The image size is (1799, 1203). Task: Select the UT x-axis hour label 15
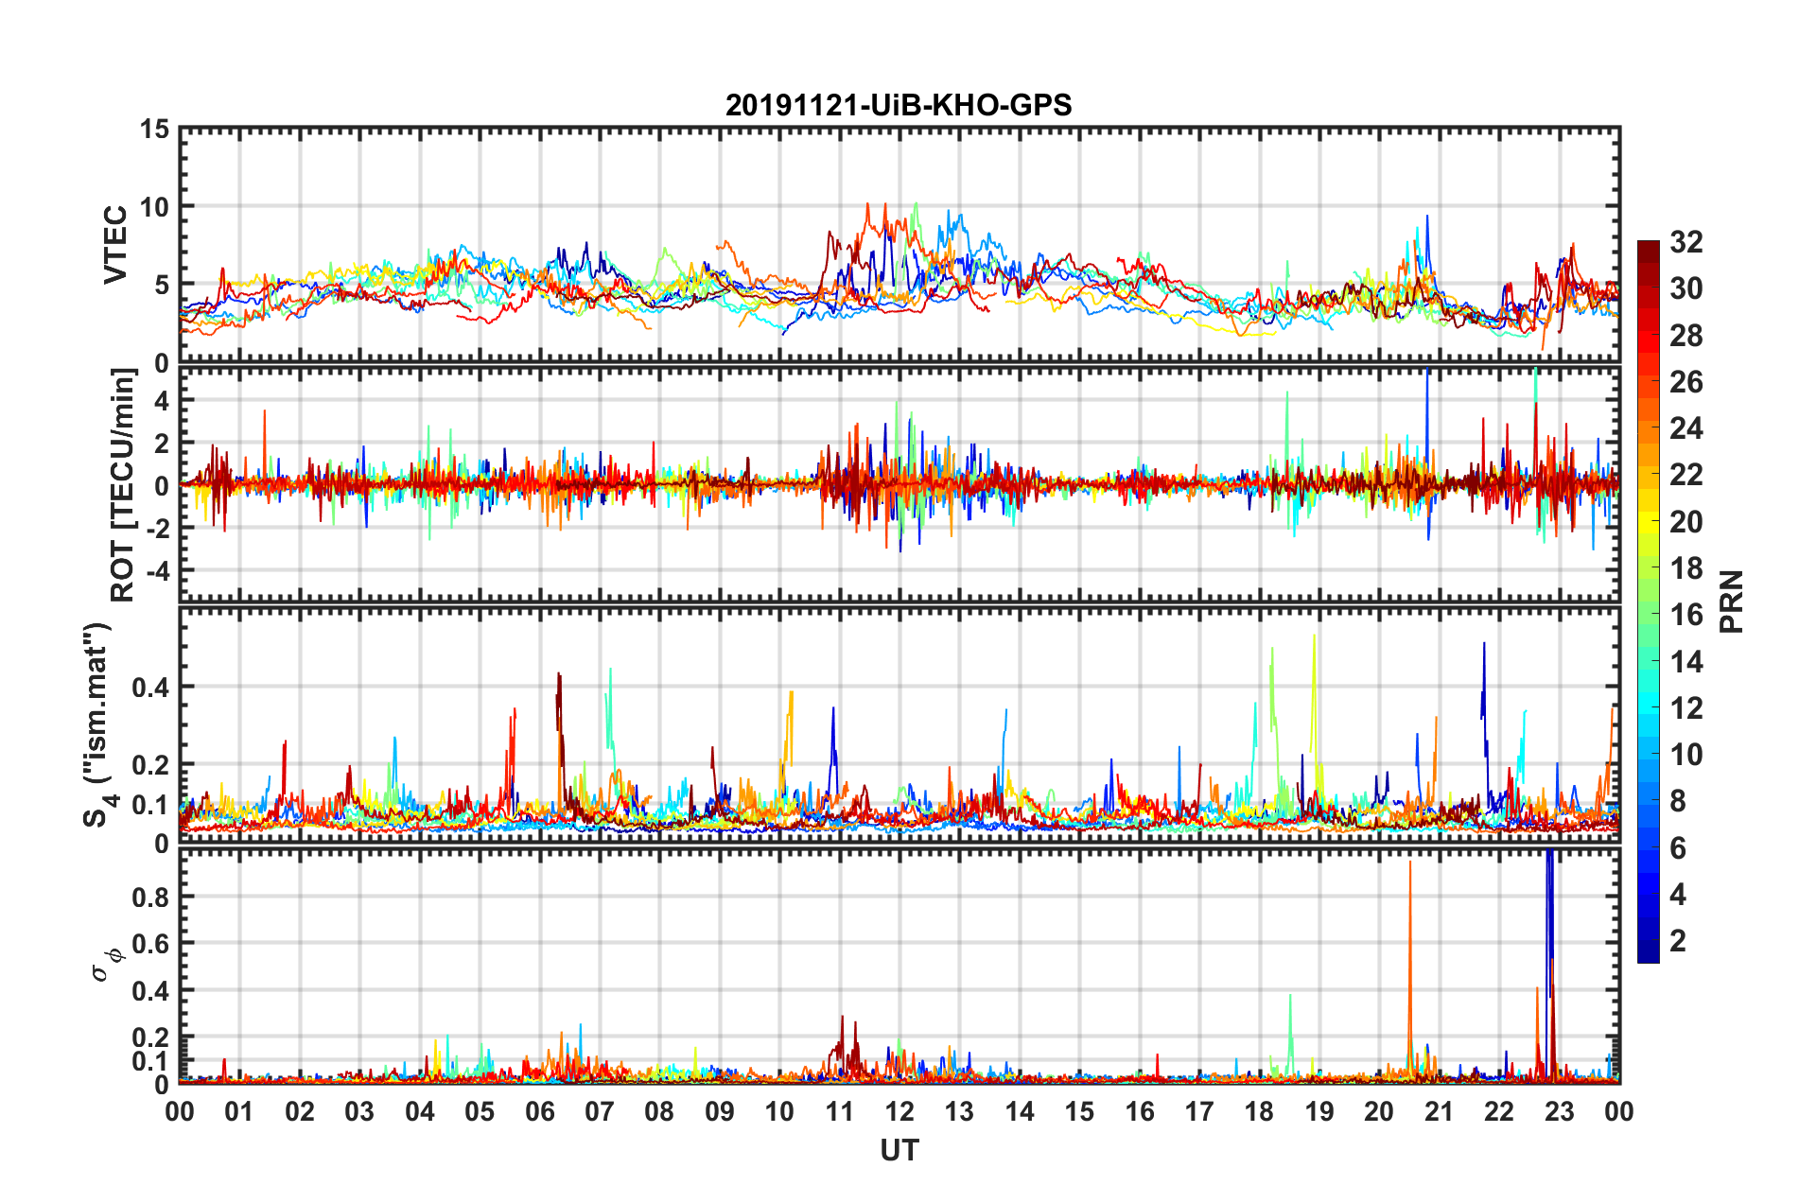[x=1079, y=1111]
